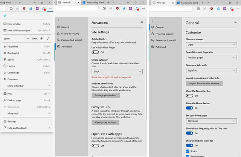This screenshot has width=241, height=157.
Task: Click Manage permissions button
Action: click(x=105, y=95)
